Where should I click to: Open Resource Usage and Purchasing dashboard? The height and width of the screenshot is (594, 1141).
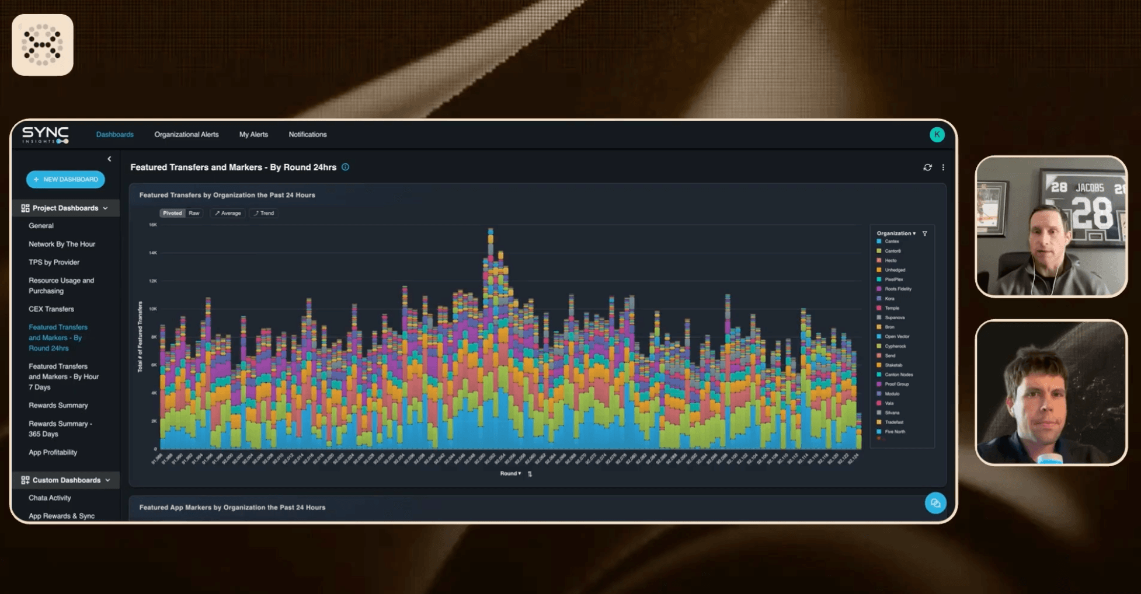61,286
